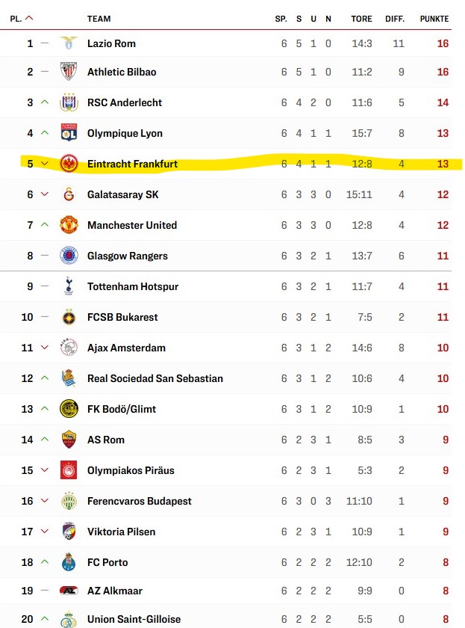Sort standings by PUNKTE column header
Screen dimensions: 465x628
[x=434, y=19]
